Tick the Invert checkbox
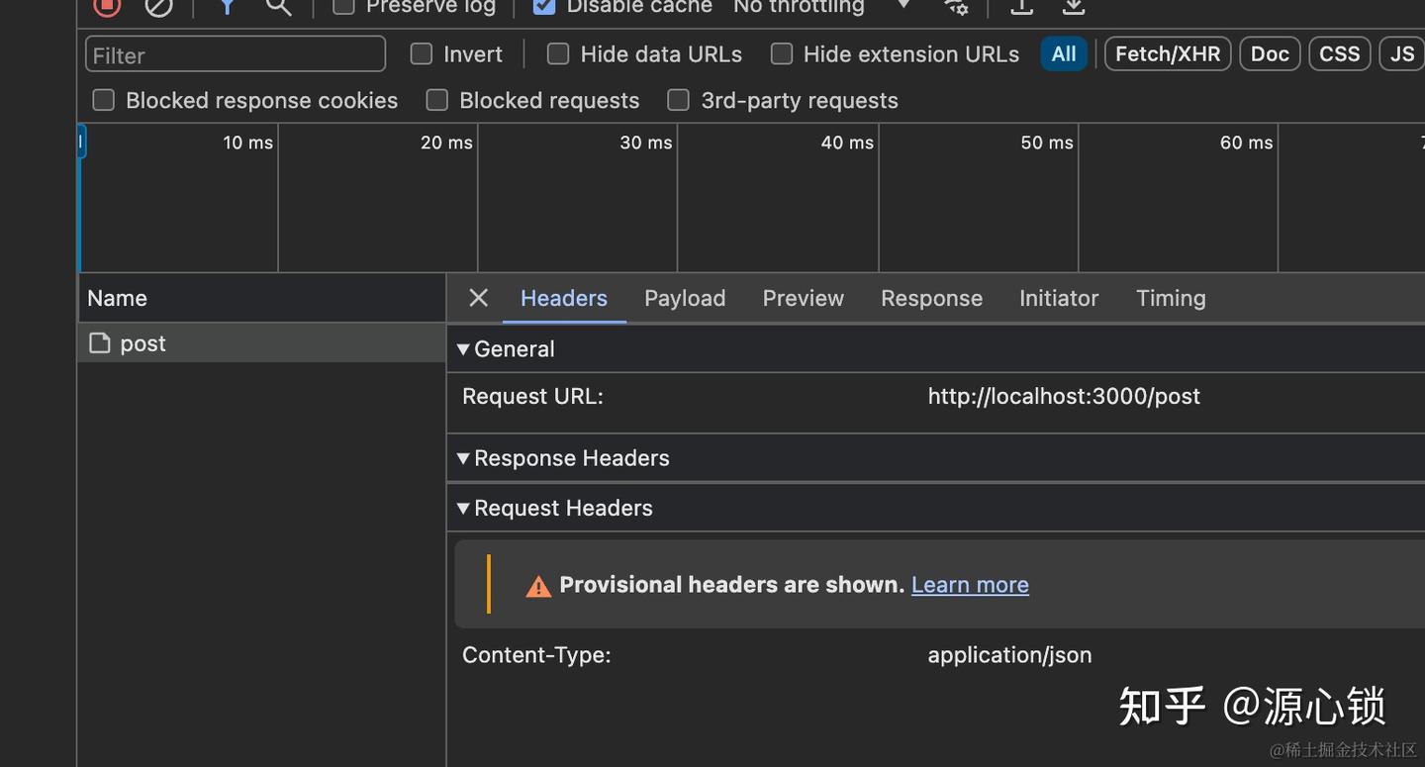Screen dimensions: 1425x767 (422, 54)
